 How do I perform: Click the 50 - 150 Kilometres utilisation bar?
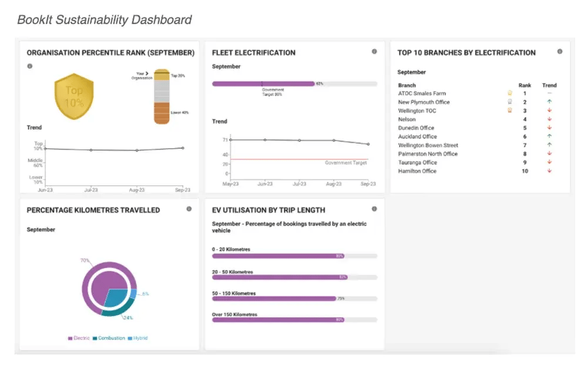click(x=294, y=298)
